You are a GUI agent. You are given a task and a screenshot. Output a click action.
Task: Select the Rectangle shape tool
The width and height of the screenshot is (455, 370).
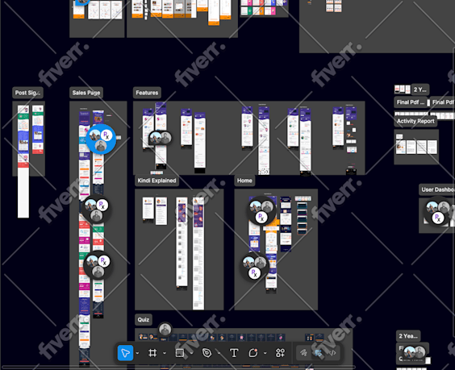click(x=180, y=353)
